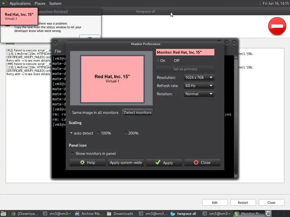Screen dimensions: 290x217
Task: Click the large red stop sign icon
Action: [x=277, y=26]
